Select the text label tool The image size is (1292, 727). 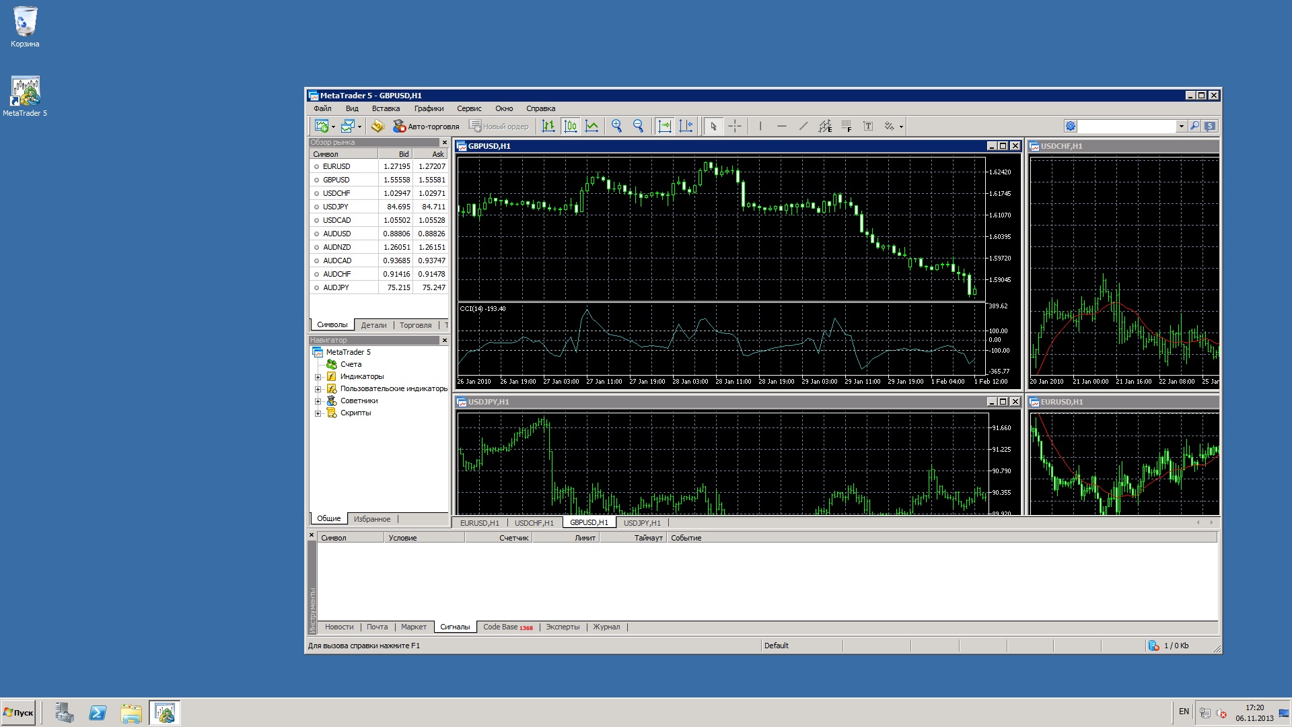[x=868, y=126]
